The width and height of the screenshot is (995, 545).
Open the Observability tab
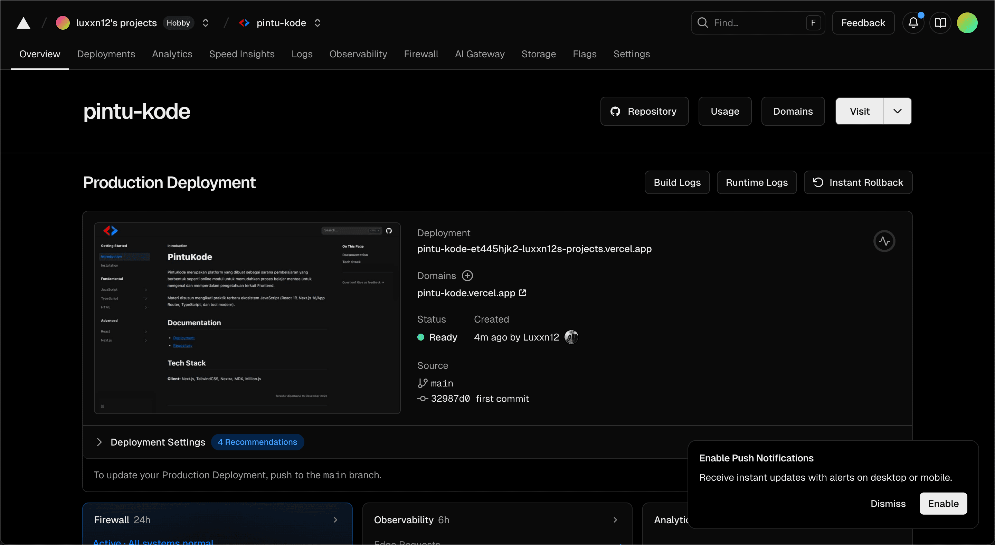358,54
